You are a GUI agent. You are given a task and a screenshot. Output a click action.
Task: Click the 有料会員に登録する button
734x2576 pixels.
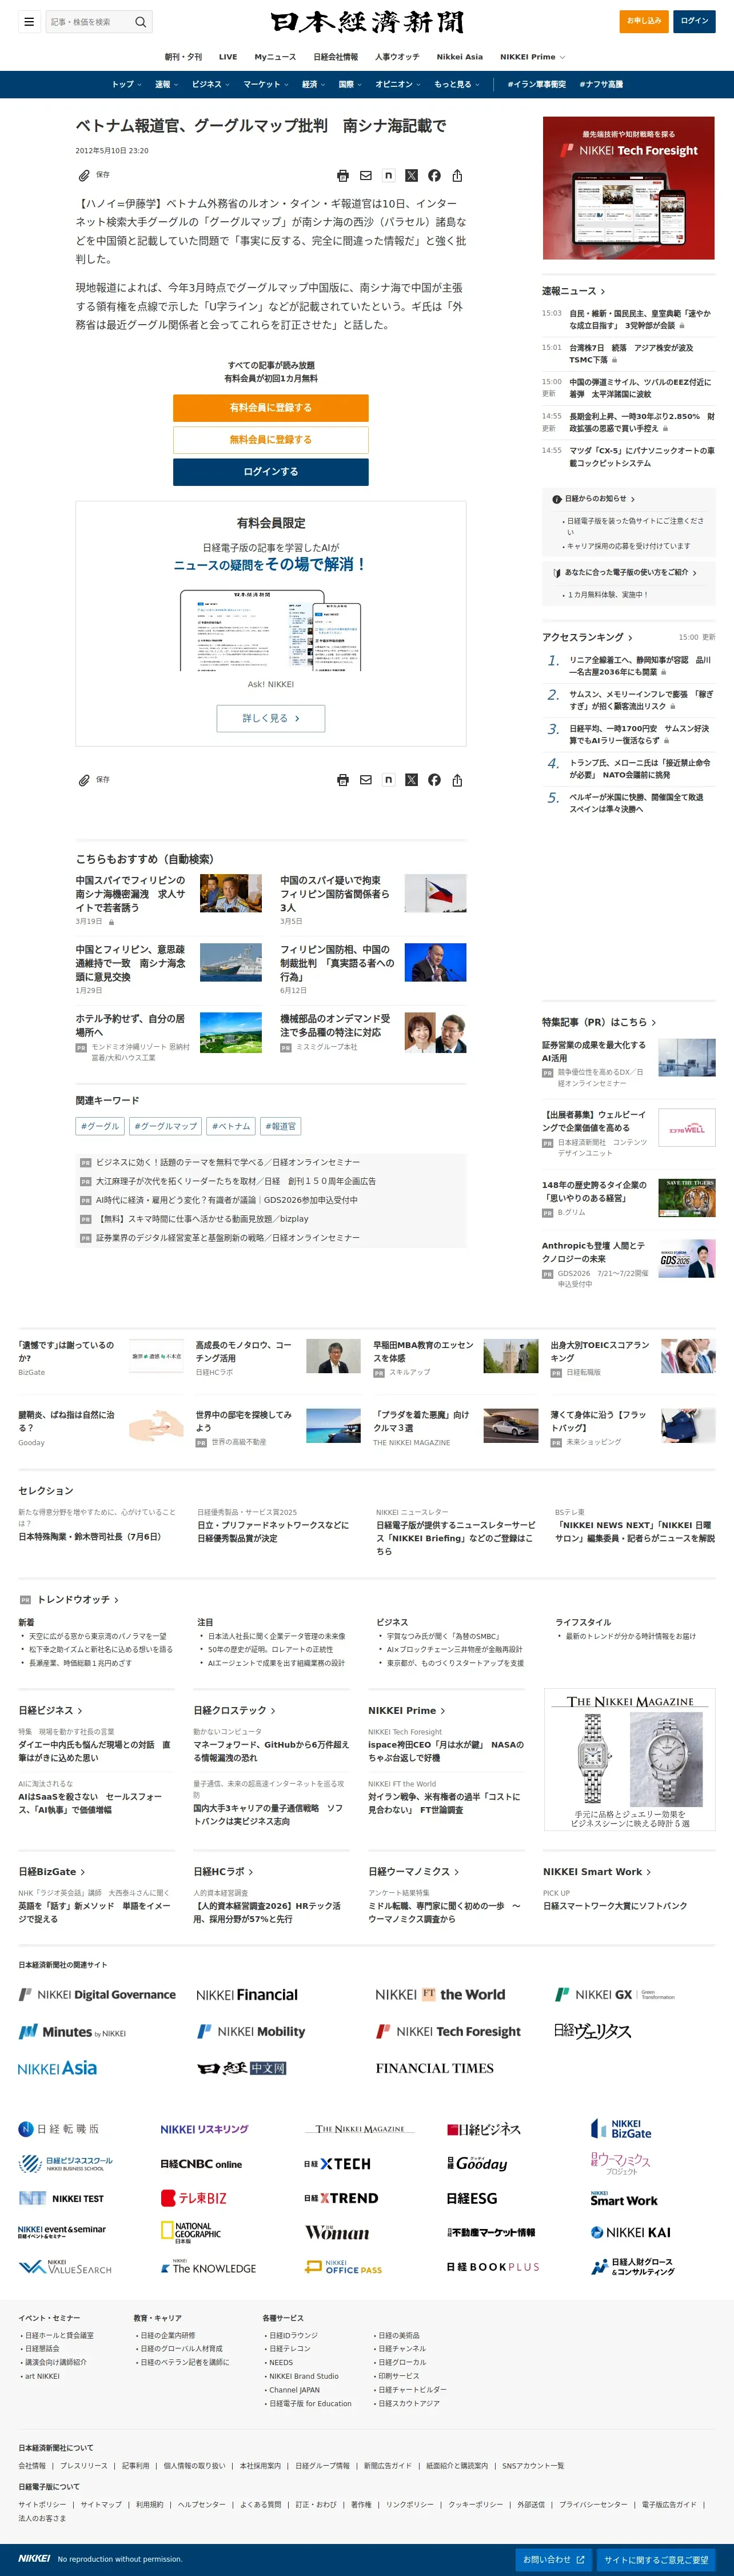(x=271, y=408)
